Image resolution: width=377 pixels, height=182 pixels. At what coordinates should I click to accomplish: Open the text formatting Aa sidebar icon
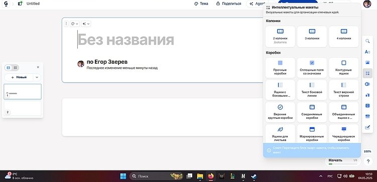(x=367, y=52)
